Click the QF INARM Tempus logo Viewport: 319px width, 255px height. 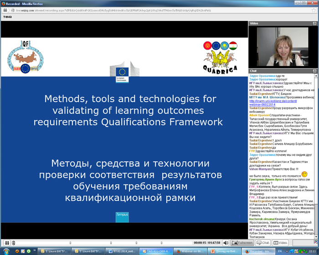(x=26, y=57)
